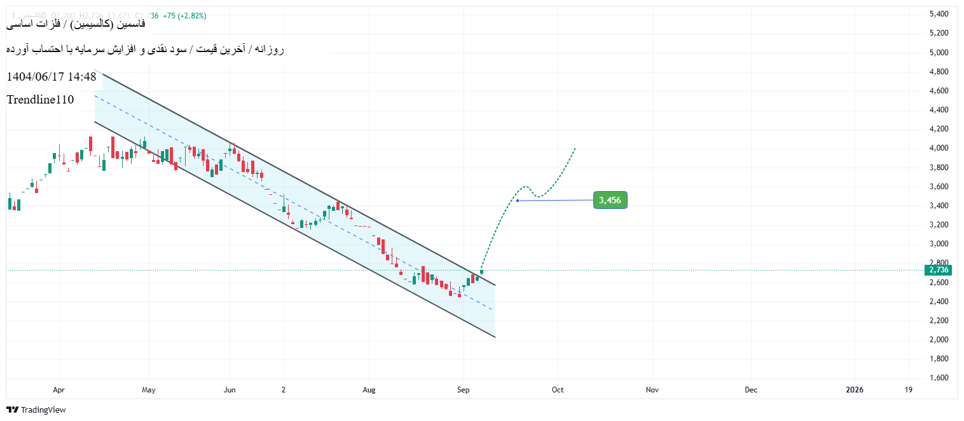Screen dimensions: 964x421
Task: Click the Jun label on time axis
Action: (230, 390)
